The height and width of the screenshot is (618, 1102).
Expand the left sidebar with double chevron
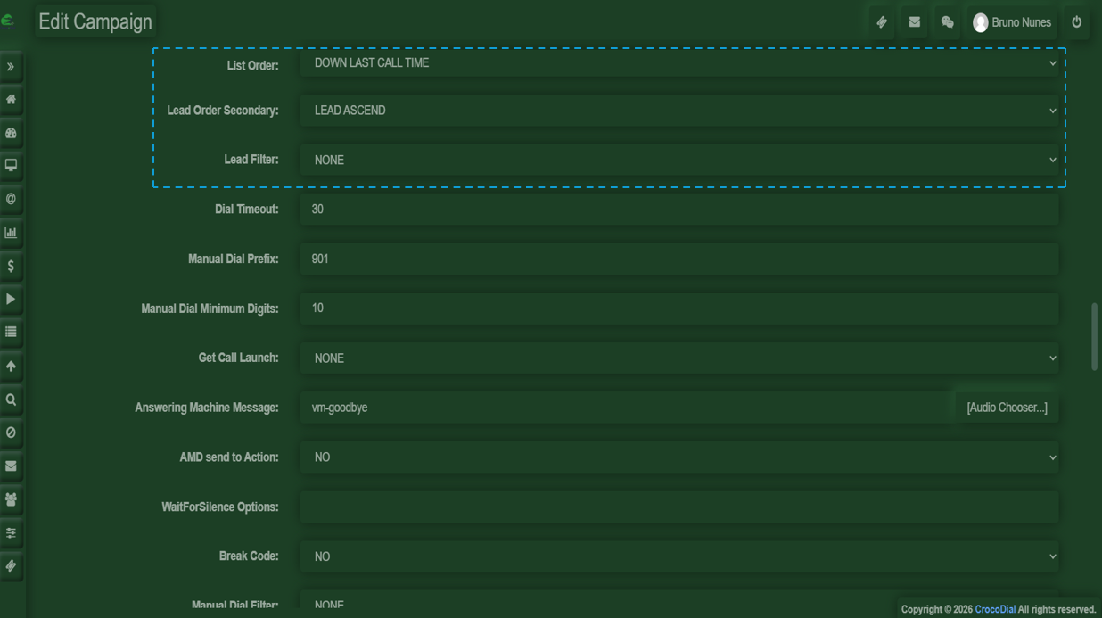(11, 67)
